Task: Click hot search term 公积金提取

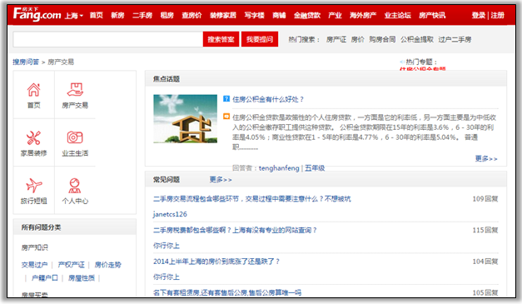Action: pos(417,40)
